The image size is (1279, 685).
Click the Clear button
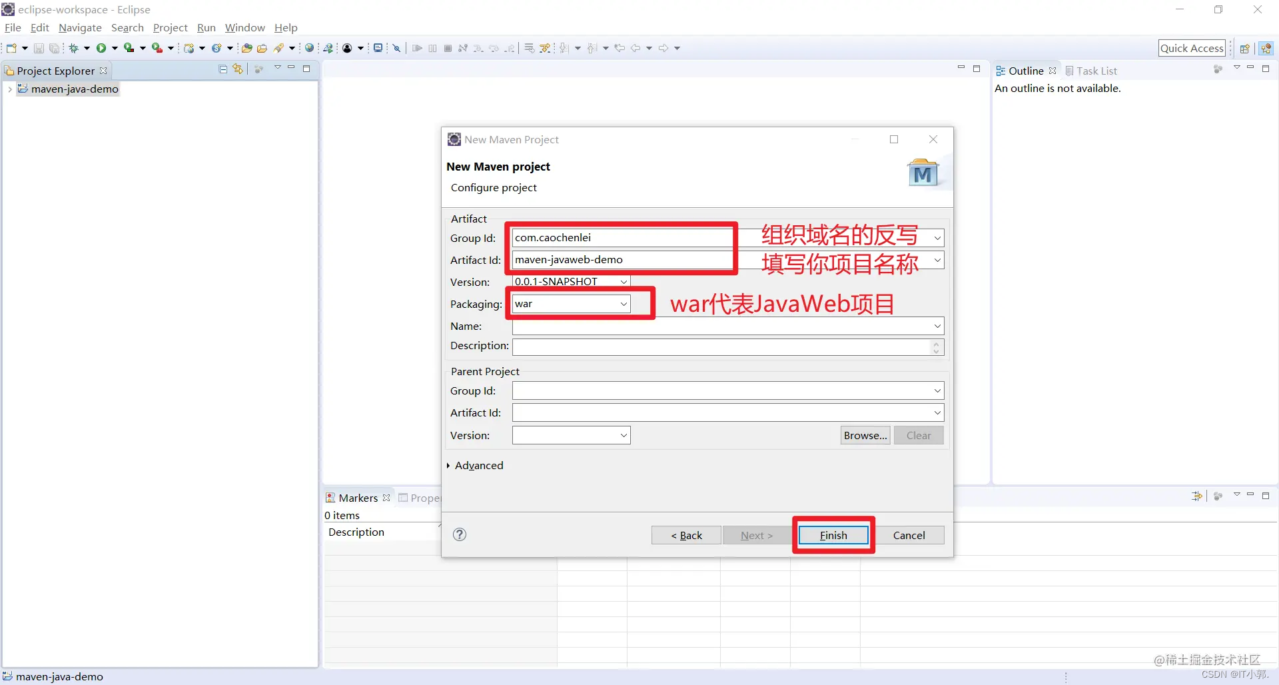click(x=919, y=435)
